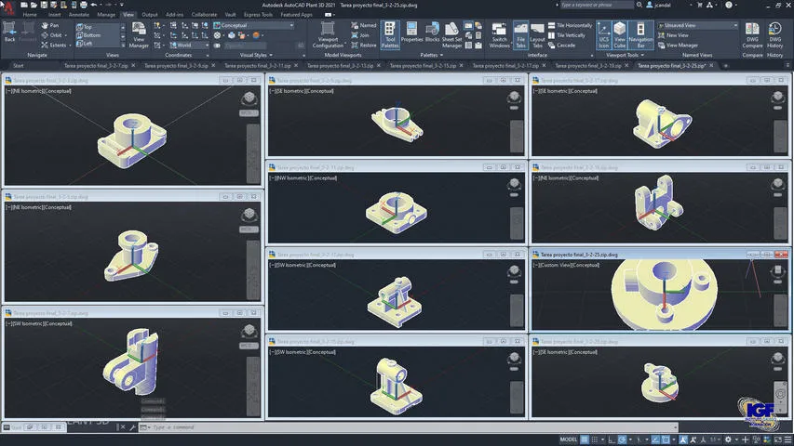This screenshot has width=794, height=446.
Task: Open the Orbit tool dropdown arrow
Action: coord(65,35)
